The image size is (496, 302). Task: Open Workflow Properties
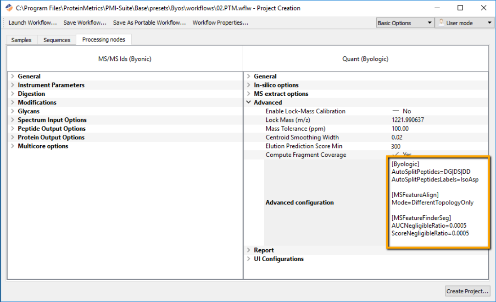pos(220,22)
